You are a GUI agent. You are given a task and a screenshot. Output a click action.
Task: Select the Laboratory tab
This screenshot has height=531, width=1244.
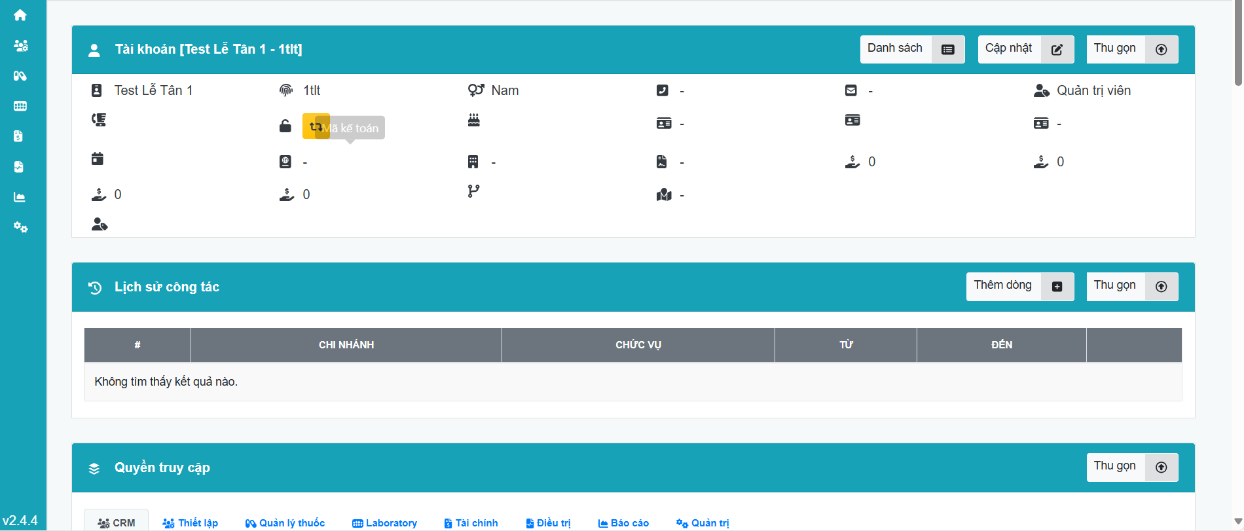[384, 522]
